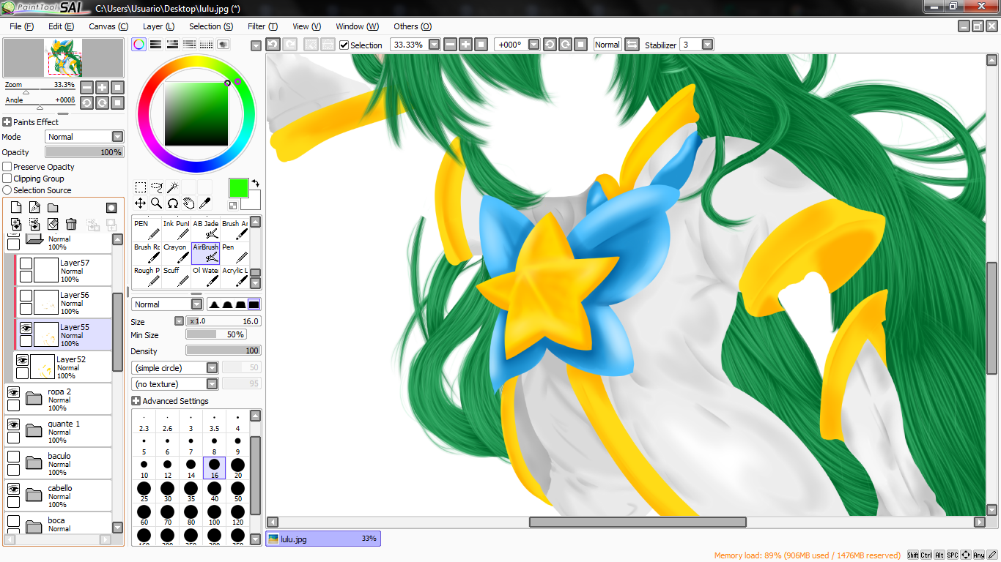Open the Stabilizer value dropdown

707,45
